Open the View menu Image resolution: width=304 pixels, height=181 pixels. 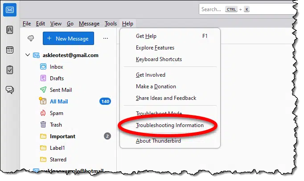(56, 24)
